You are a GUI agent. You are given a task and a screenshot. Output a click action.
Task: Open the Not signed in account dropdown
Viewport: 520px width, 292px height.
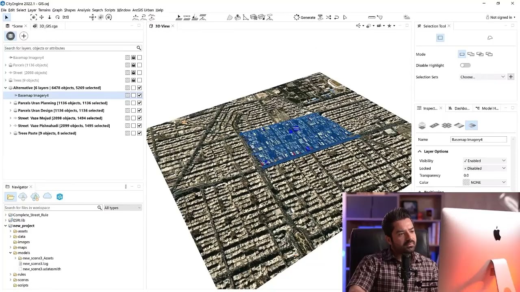(500, 17)
